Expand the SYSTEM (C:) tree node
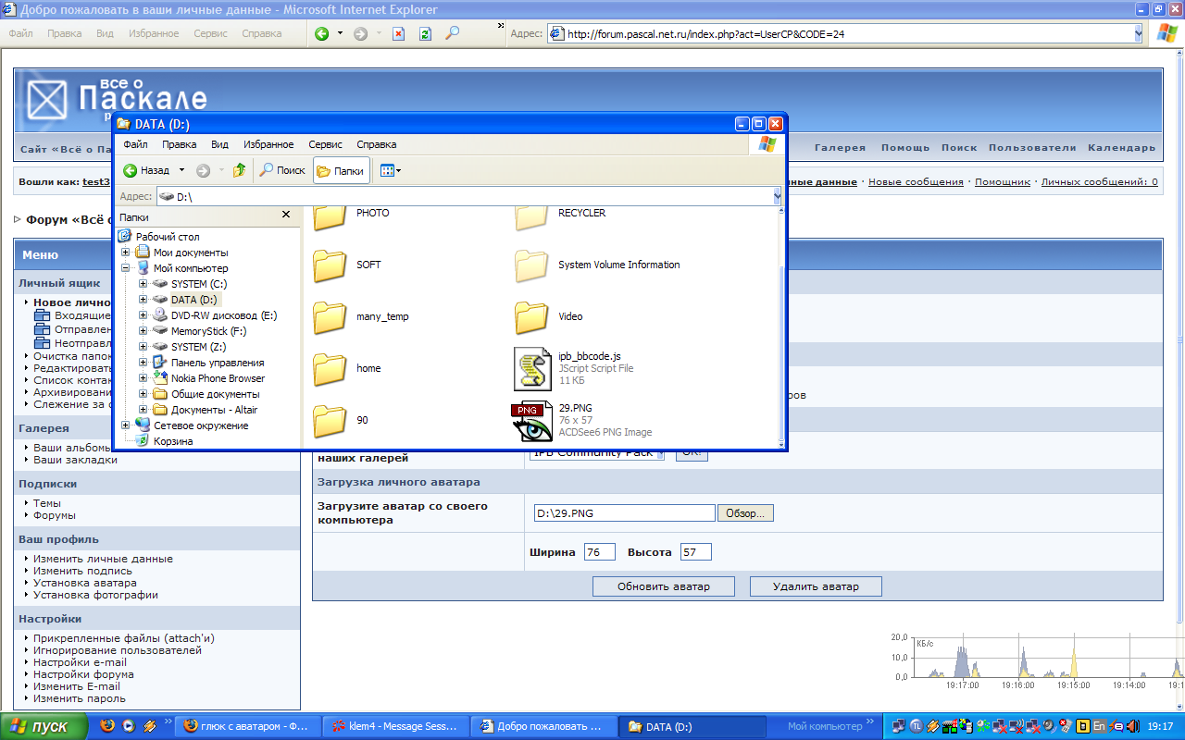 pos(143,284)
